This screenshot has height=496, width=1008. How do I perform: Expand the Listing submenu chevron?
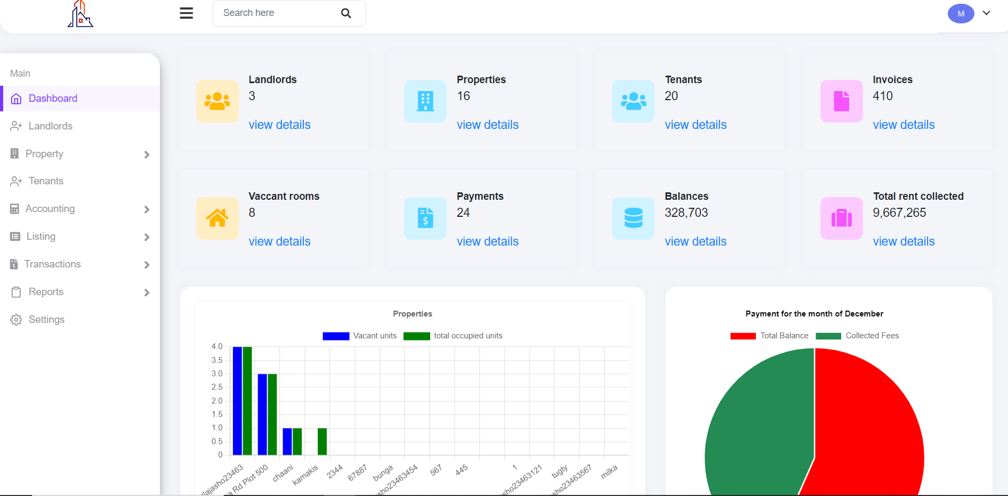147,237
